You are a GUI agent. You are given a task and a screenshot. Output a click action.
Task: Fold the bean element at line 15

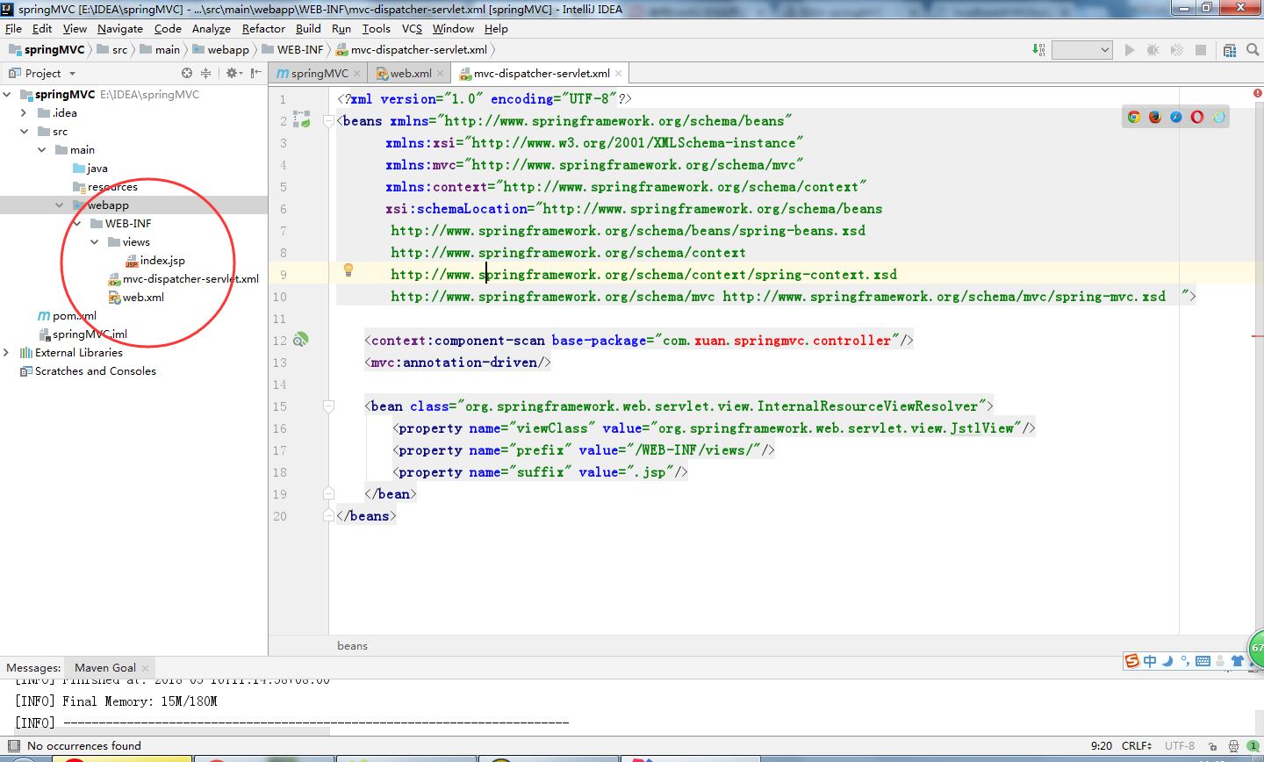pos(328,406)
